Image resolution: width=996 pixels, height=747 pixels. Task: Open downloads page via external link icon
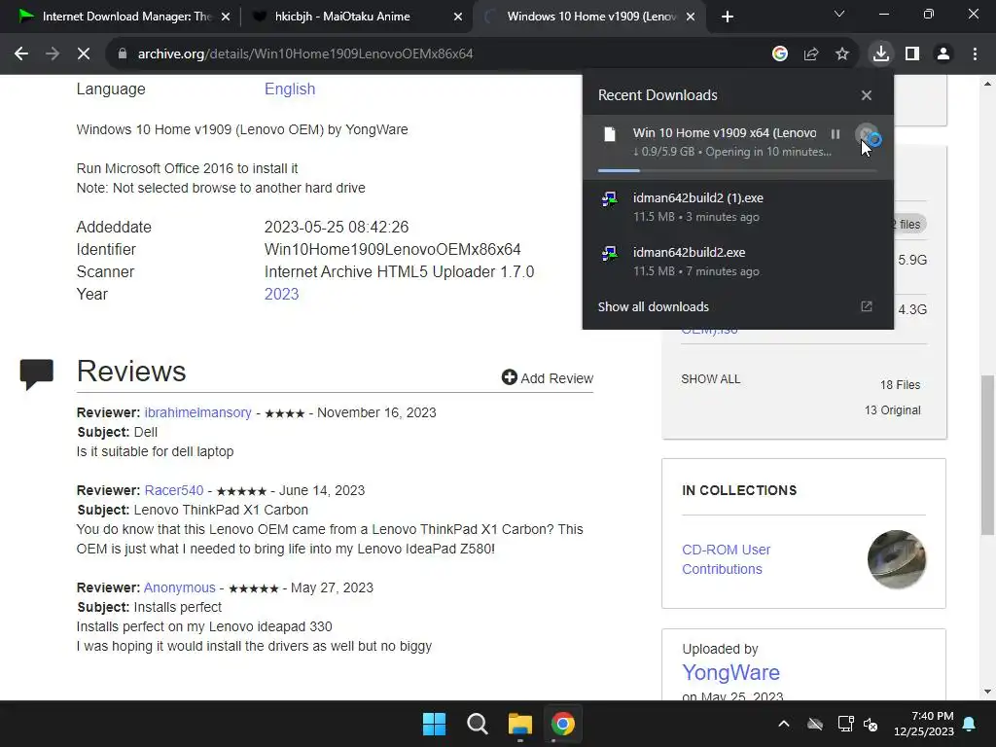click(867, 306)
